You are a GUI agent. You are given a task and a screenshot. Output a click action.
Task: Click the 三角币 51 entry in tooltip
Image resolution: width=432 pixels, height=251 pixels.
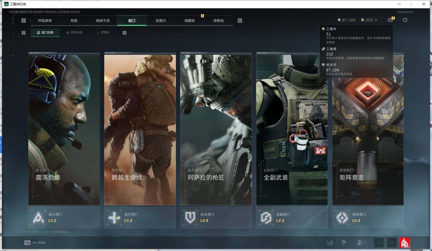point(356,35)
